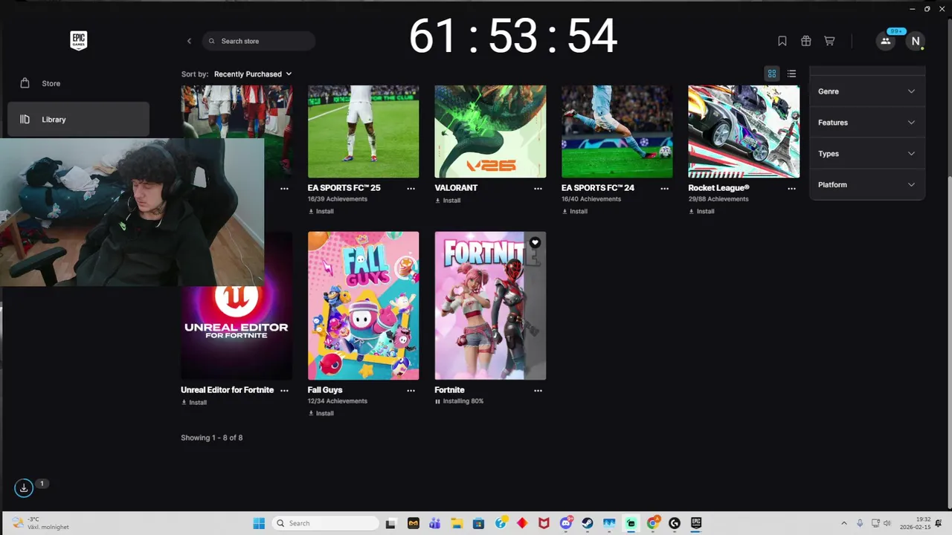Open EA SPORTS FC 25 cover thumbnail
The width and height of the screenshot is (952, 535).
pos(363,132)
